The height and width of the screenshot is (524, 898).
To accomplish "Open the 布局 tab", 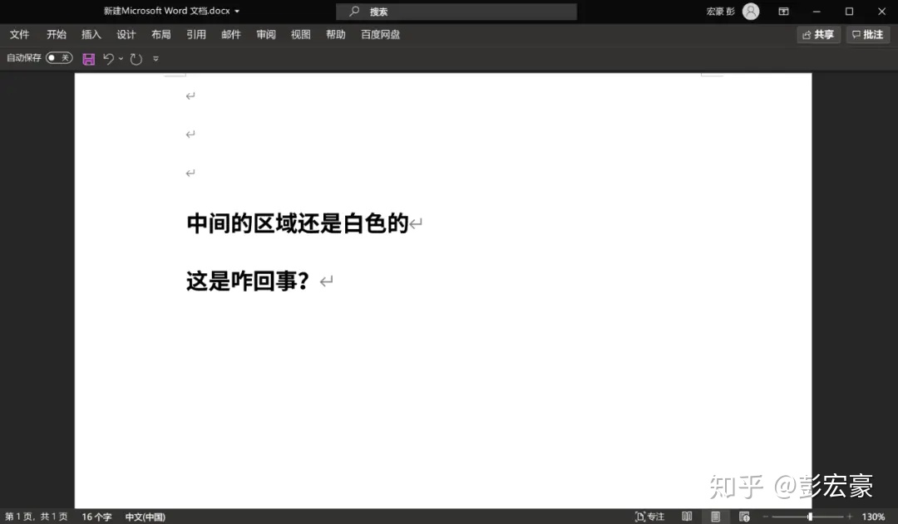I will pos(161,35).
